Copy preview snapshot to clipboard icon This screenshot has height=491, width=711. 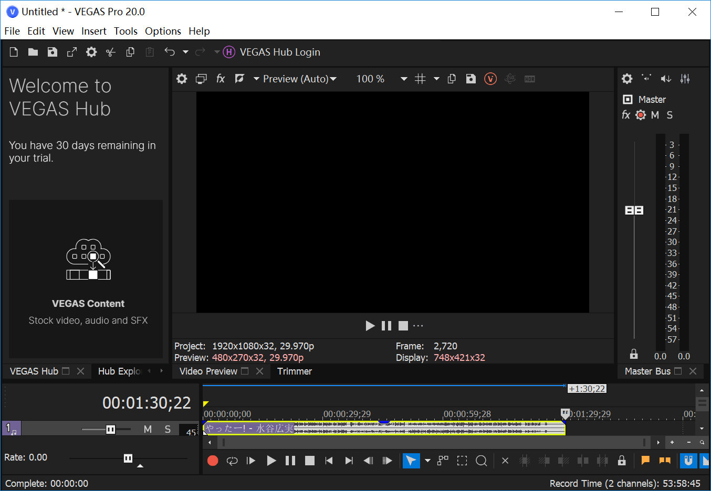452,79
